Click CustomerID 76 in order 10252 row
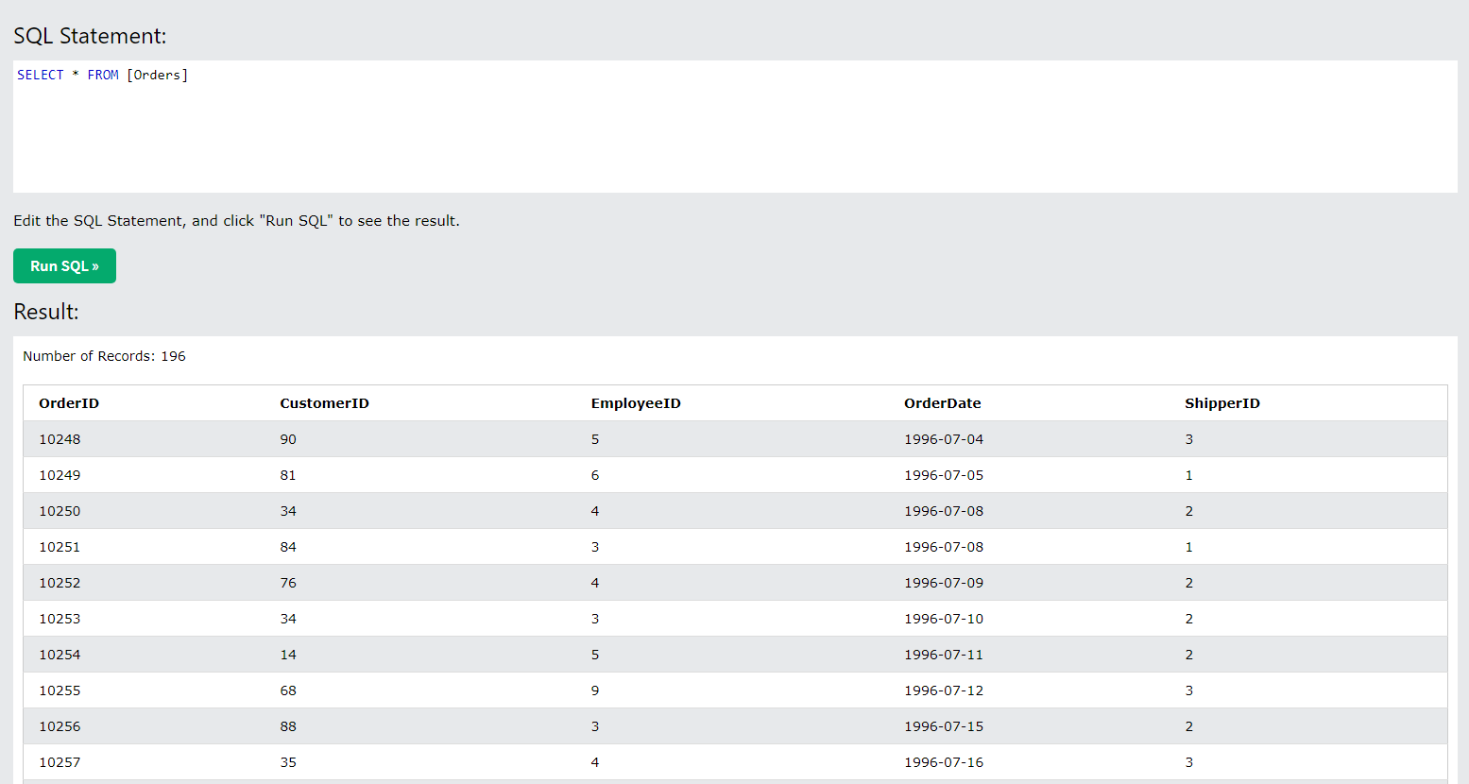 [x=288, y=583]
